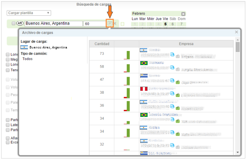Open the Cargar plantilla dropdown
Screen dimensions: 247x160
click(29, 13)
